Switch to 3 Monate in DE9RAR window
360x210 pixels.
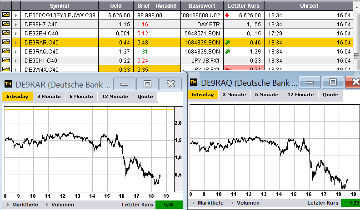pyautogui.click(x=49, y=97)
